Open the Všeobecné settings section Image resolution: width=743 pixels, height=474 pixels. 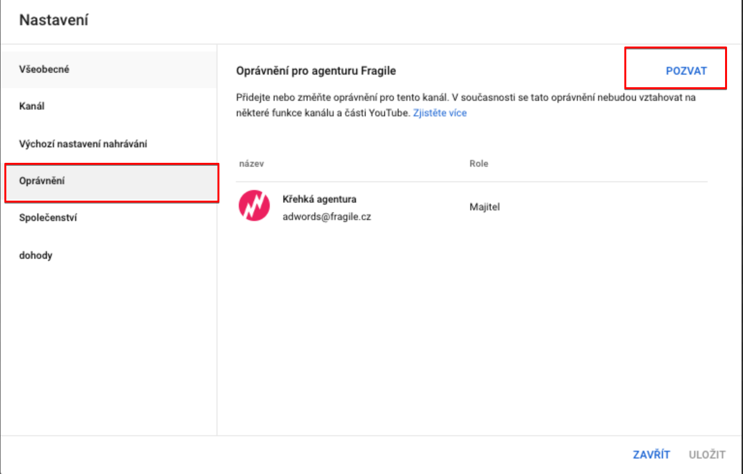pyautogui.click(x=44, y=69)
